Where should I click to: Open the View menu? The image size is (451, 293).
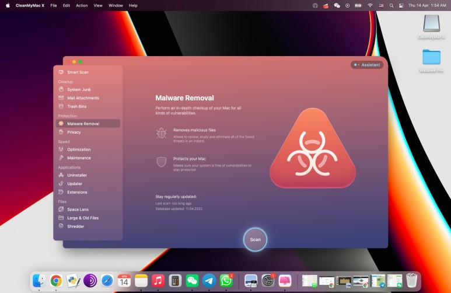[x=98, y=5]
